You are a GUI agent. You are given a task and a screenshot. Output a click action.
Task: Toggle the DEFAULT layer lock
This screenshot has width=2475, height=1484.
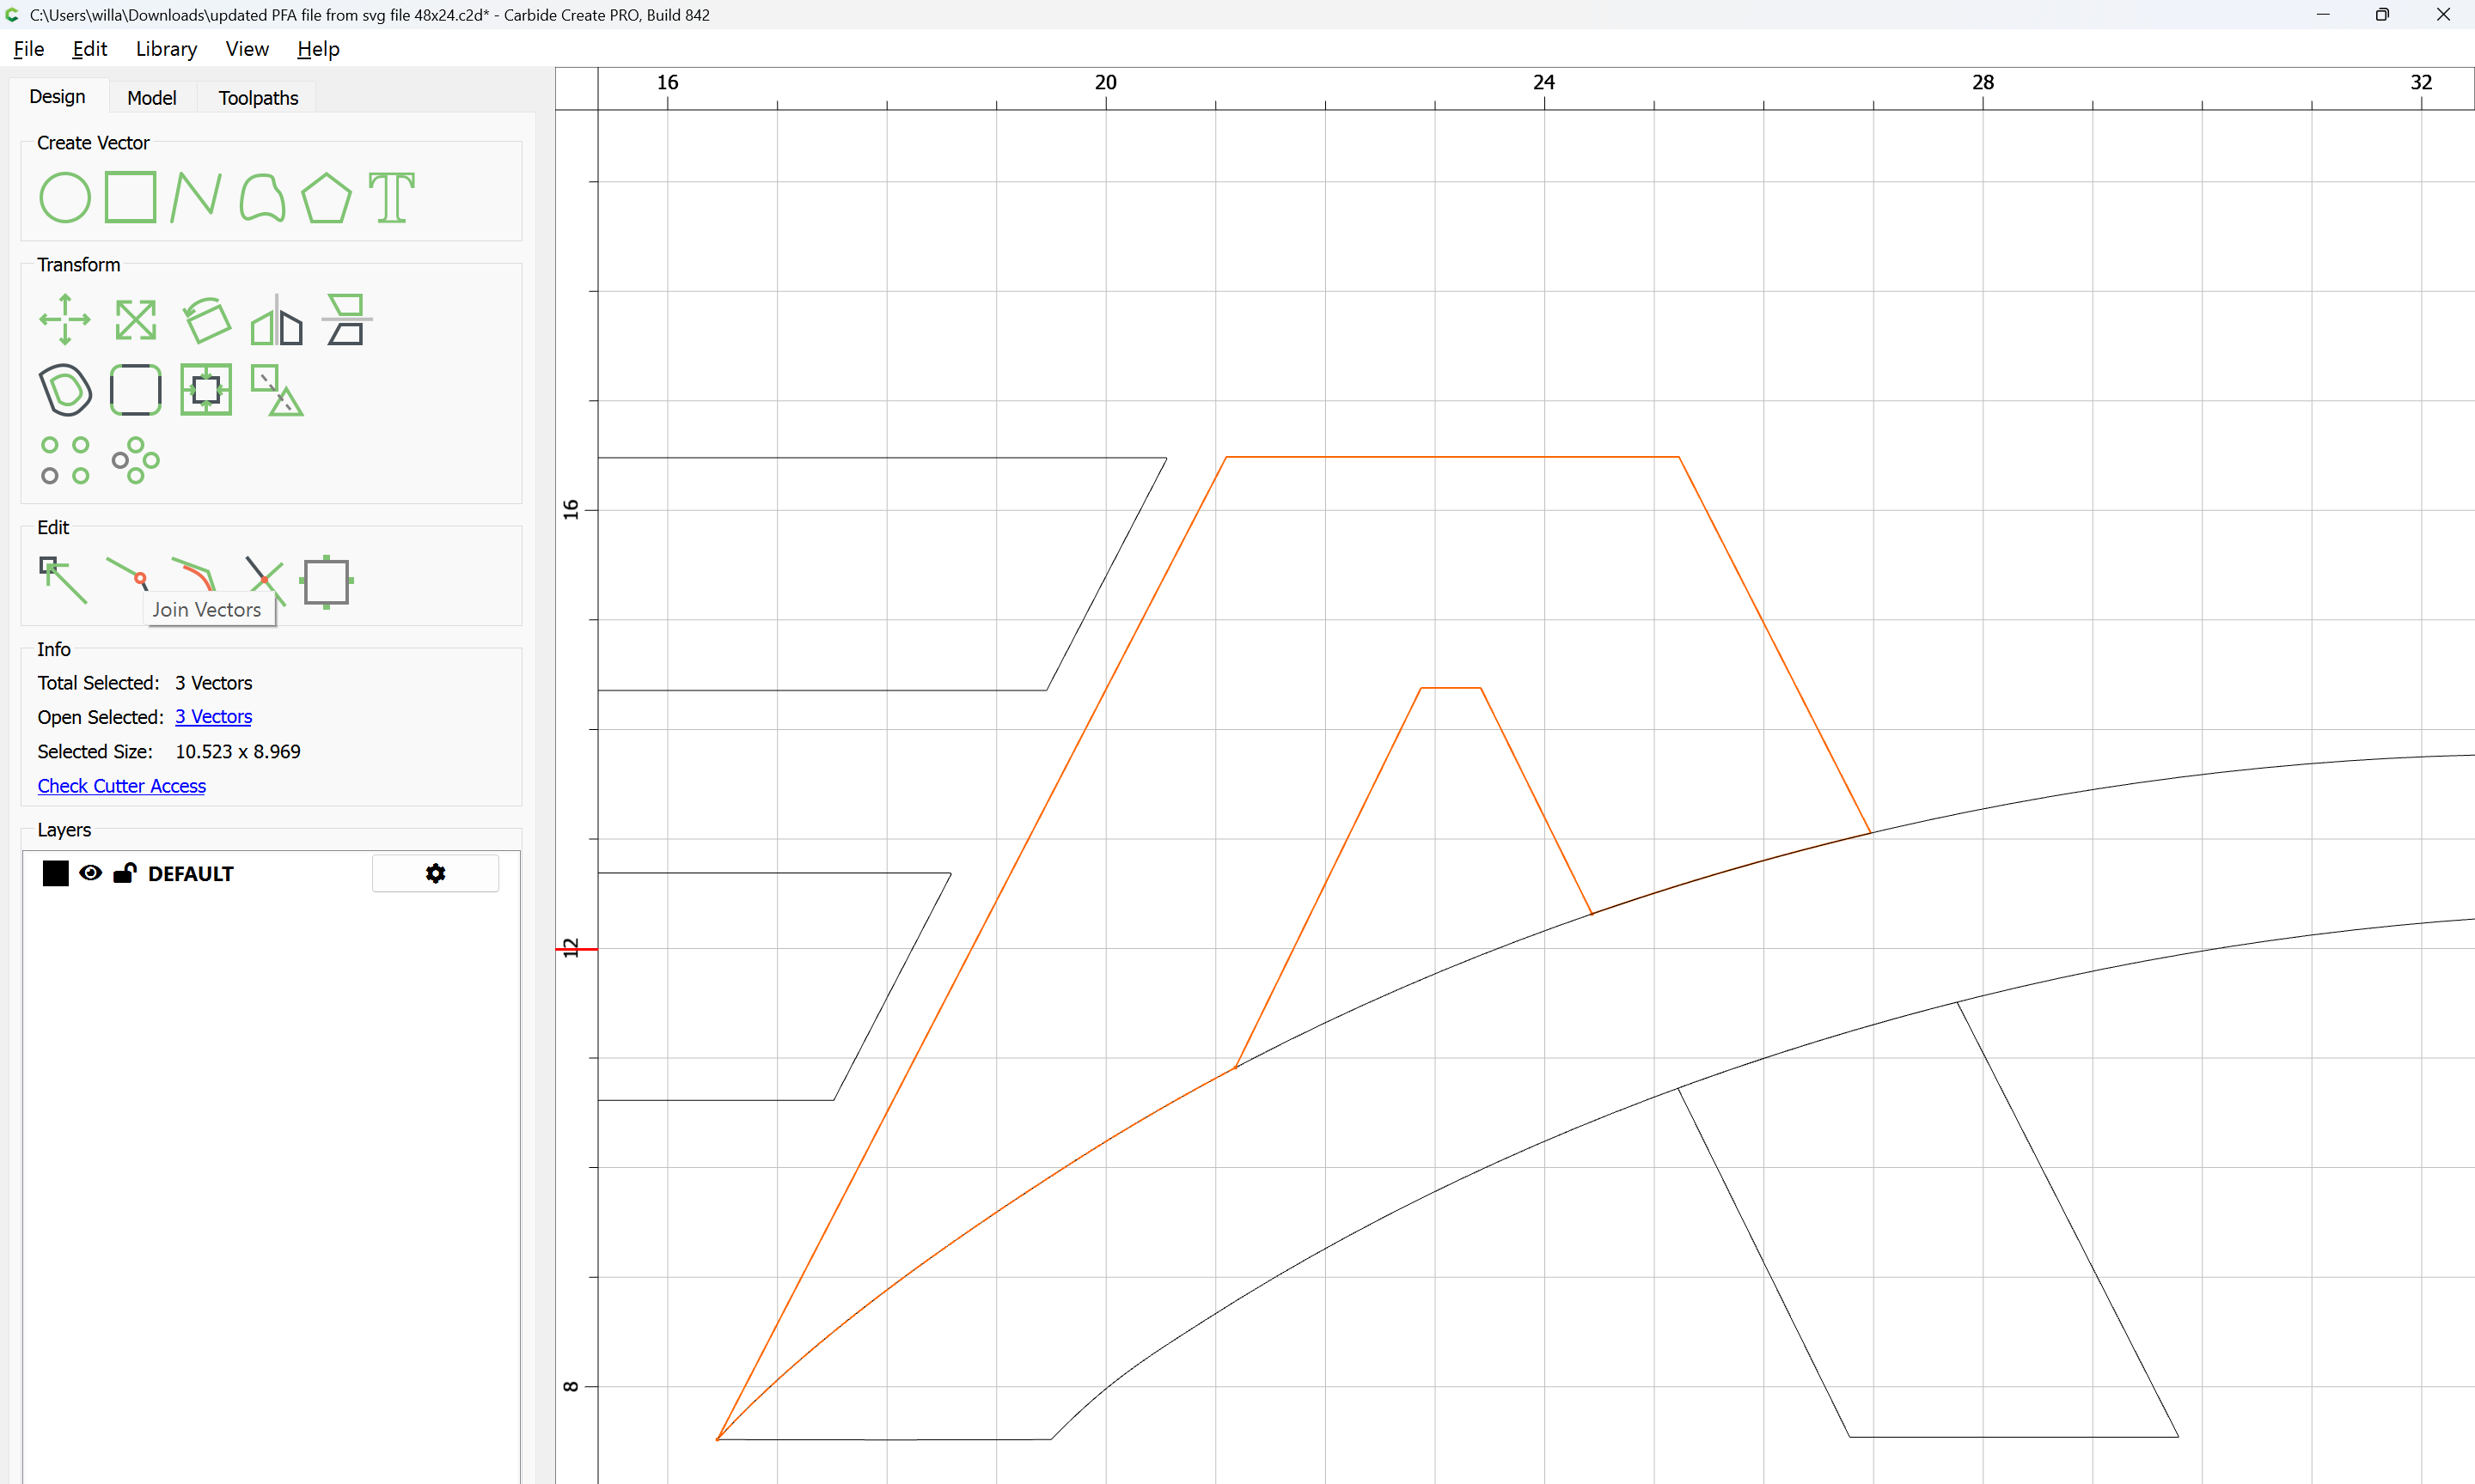pos(125,873)
